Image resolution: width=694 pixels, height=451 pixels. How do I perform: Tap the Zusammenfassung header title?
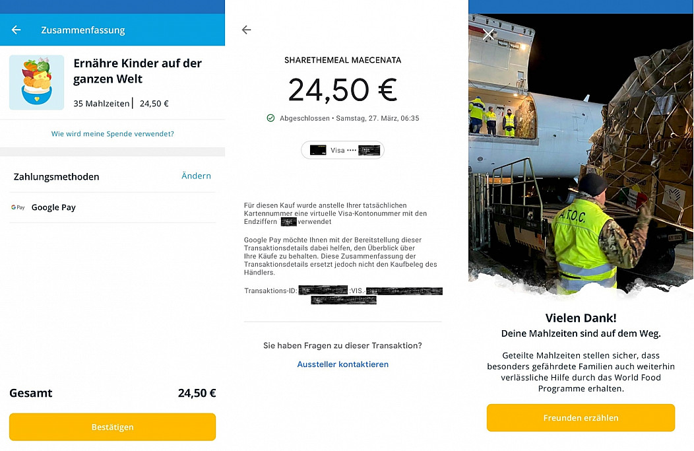83,30
